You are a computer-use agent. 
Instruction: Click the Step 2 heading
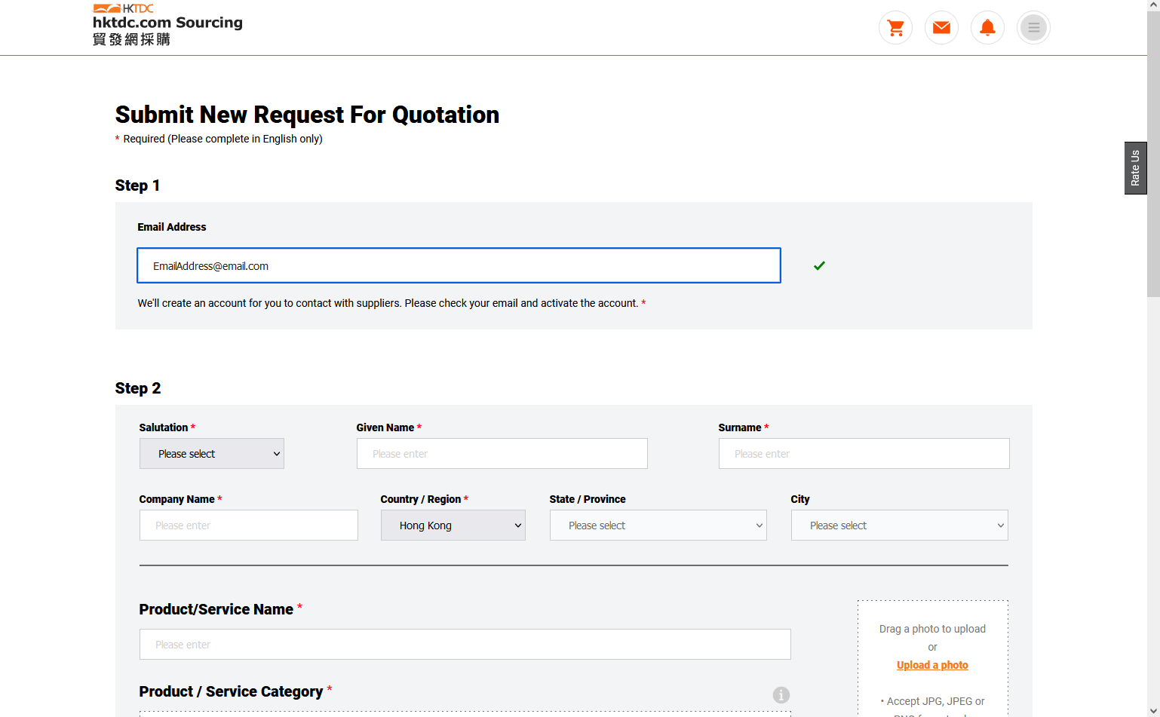pyautogui.click(x=138, y=388)
